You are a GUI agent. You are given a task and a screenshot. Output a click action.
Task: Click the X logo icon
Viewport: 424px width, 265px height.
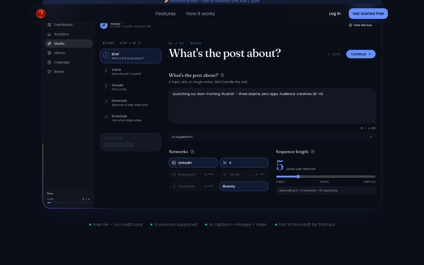[x=225, y=163]
